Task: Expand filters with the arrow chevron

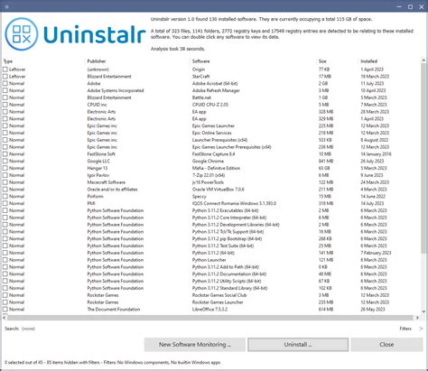Action: pyautogui.click(x=421, y=329)
